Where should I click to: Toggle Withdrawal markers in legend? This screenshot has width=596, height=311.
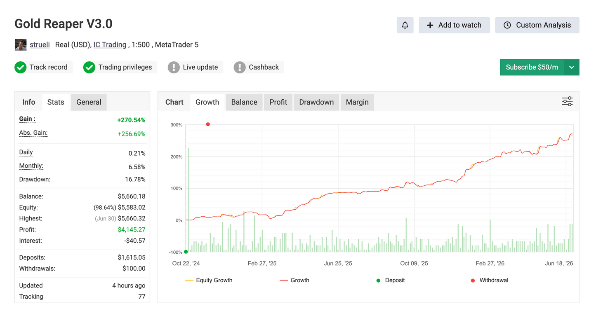(490, 280)
